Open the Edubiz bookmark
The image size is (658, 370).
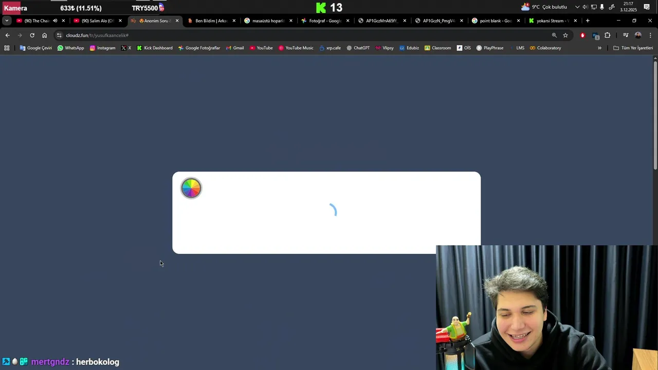click(409, 48)
